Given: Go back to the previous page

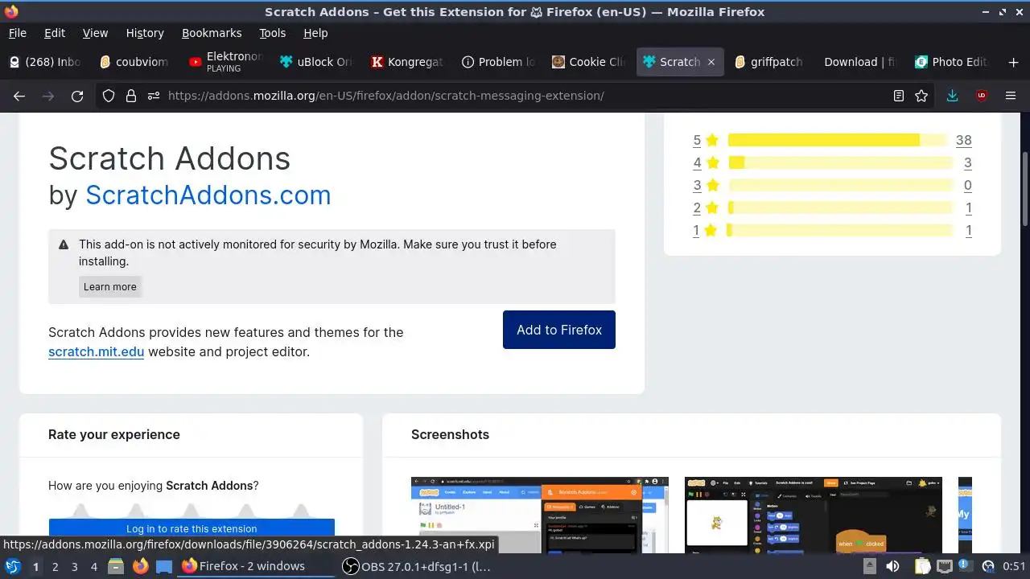Looking at the screenshot, I should click(19, 96).
